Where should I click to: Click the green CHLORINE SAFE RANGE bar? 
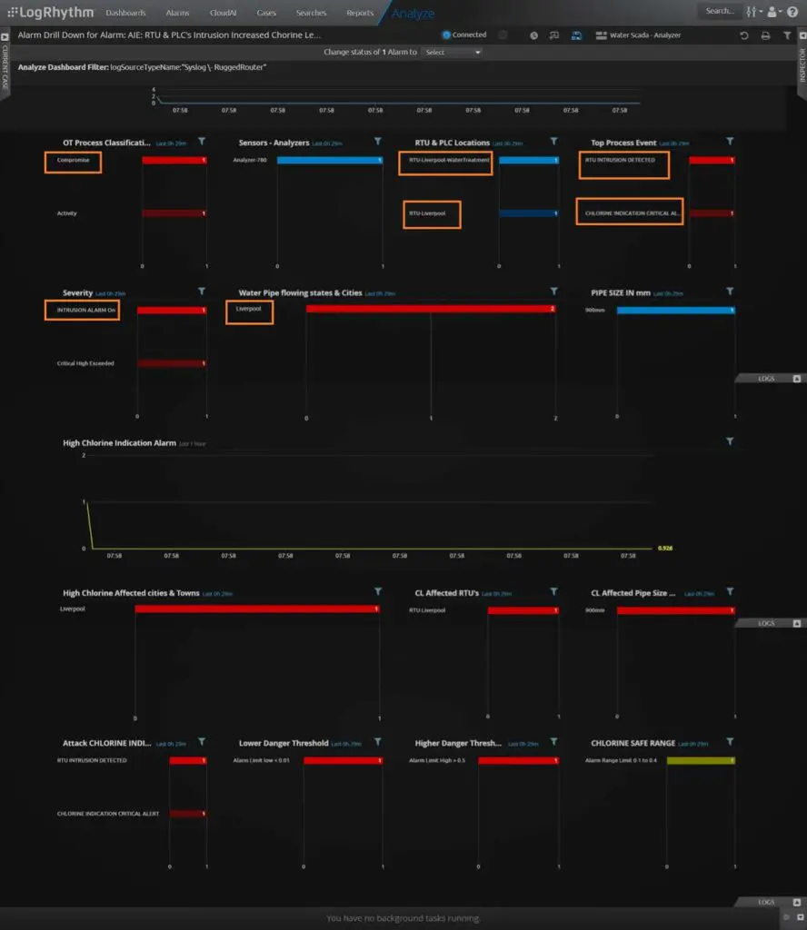pyautogui.click(x=700, y=760)
